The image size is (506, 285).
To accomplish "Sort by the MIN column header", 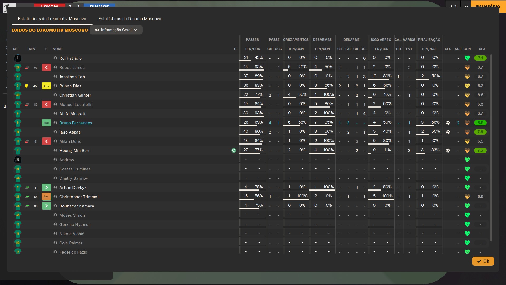I will tap(32, 49).
